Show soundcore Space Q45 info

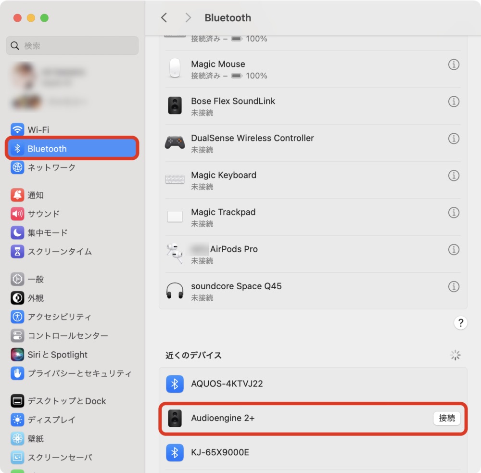point(454,287)
